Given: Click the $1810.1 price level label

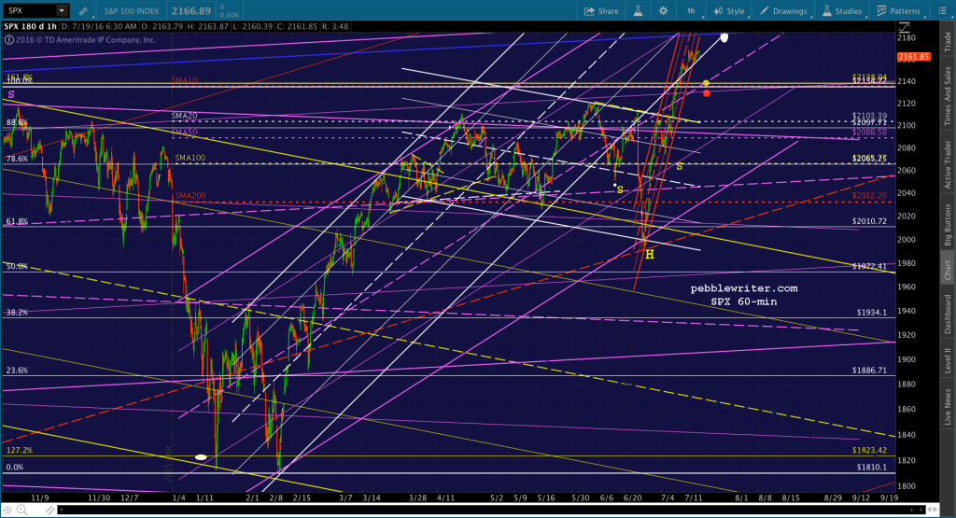Looking at the screenshot, I should [871, 468].
